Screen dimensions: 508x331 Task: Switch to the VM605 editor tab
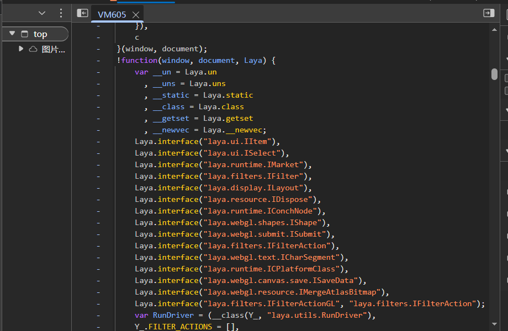pyautogui.click(x=112, y=15)
